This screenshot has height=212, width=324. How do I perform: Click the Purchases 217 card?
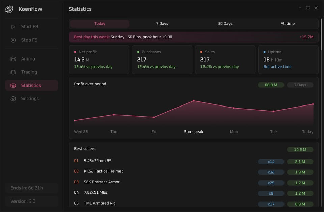tap(162, 60)
